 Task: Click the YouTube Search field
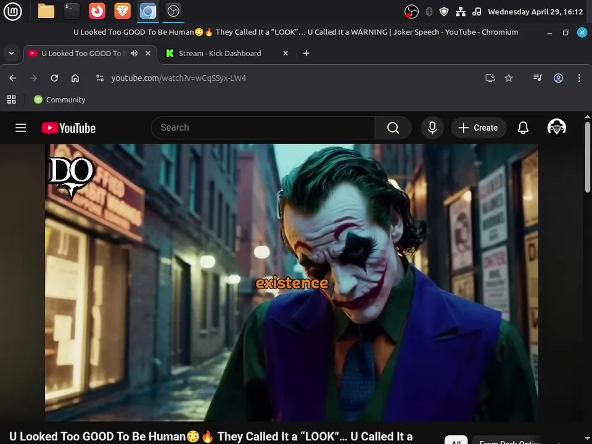click(263, 128)
